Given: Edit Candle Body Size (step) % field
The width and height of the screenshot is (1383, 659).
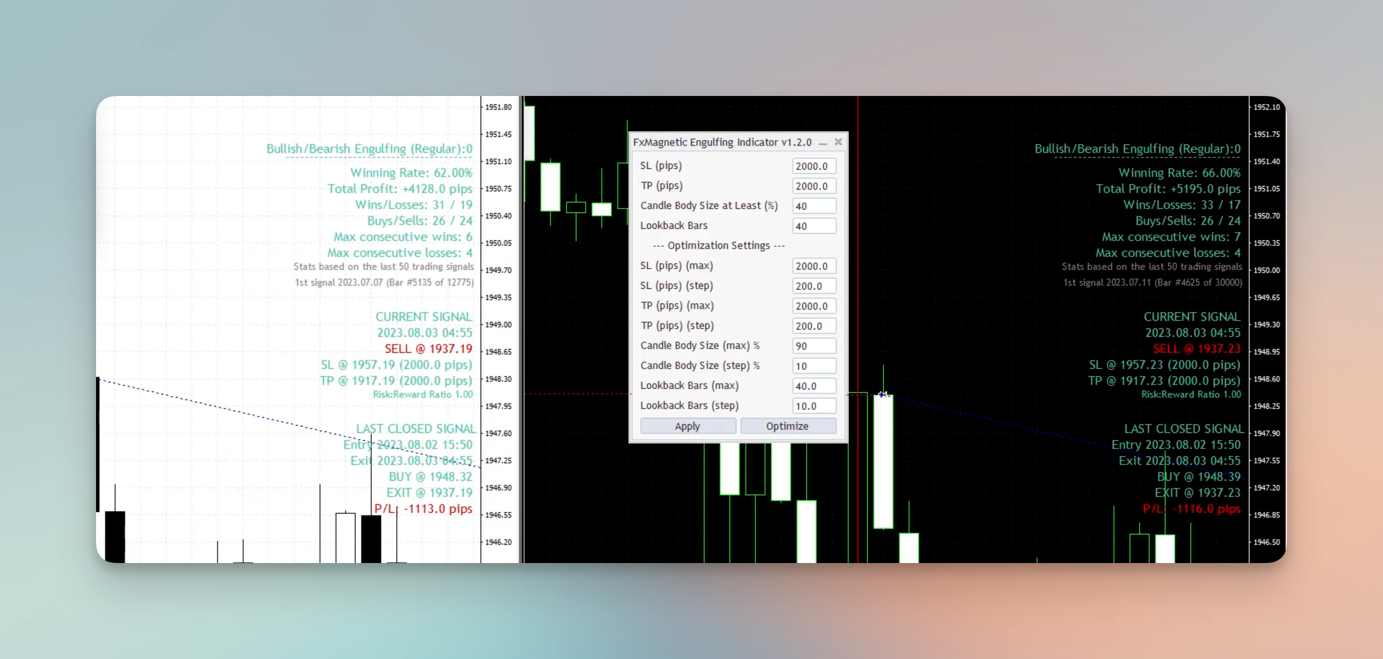Looking at the screenshot, I should click(x=814, y=366).
